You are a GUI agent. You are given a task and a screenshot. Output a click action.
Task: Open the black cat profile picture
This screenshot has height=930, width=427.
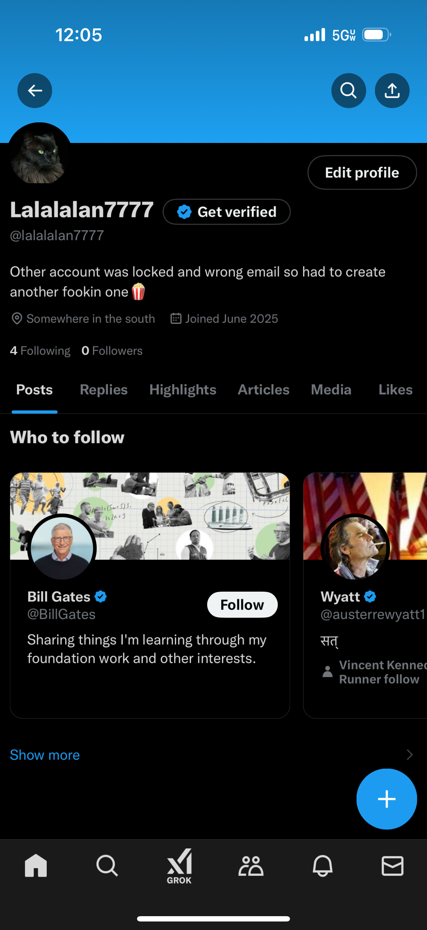coord(39,155)
